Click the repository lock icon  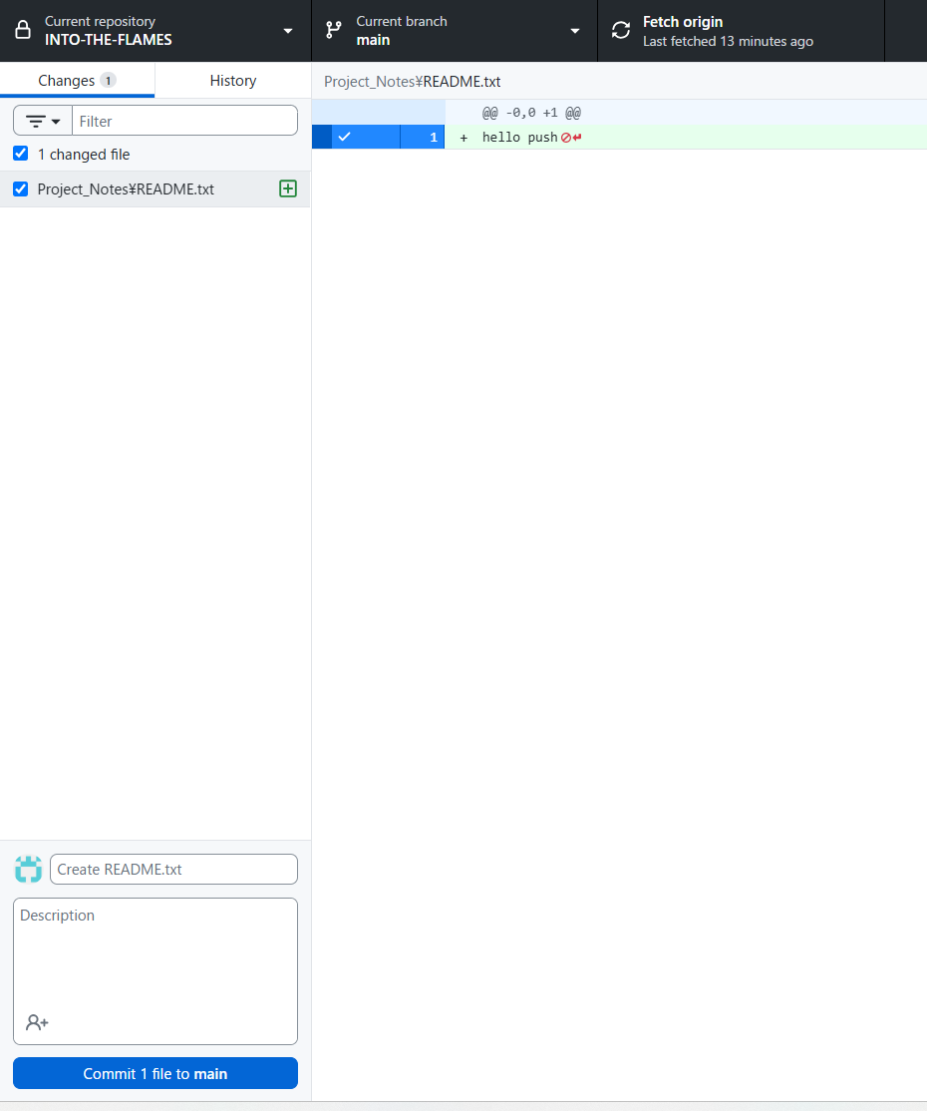(23, 31)
